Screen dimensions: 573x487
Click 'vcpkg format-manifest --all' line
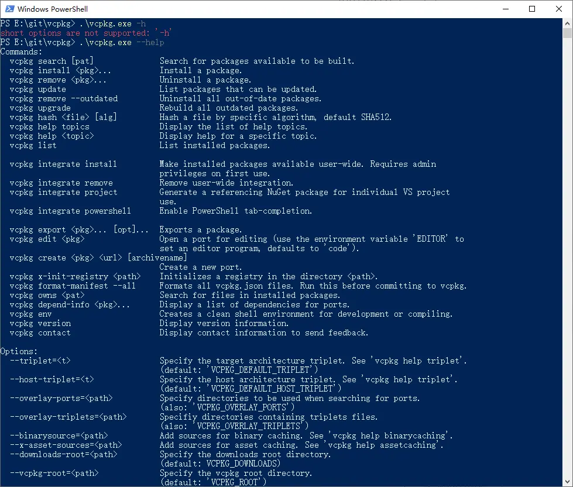73,286
